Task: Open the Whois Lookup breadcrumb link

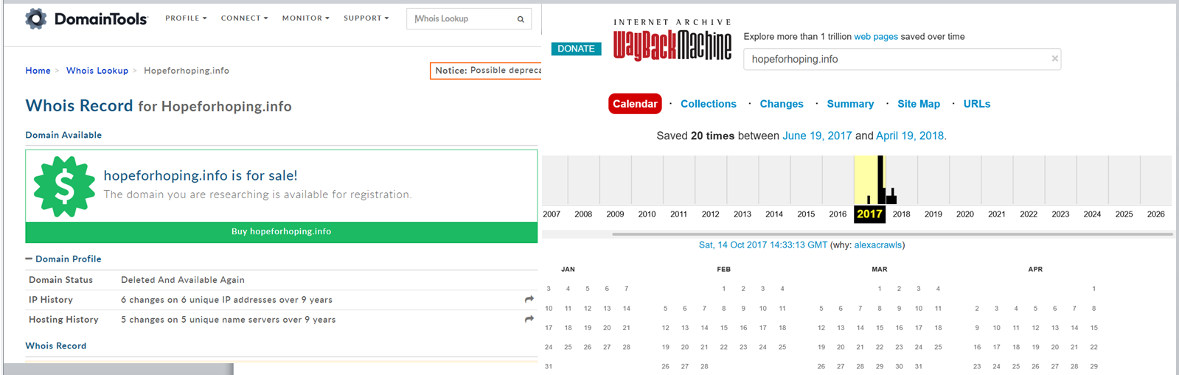Action: [x=97, y=71]
